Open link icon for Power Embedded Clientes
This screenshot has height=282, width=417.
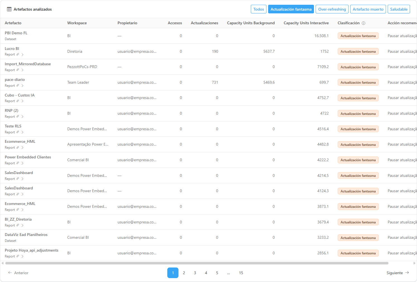coord(18,163)
